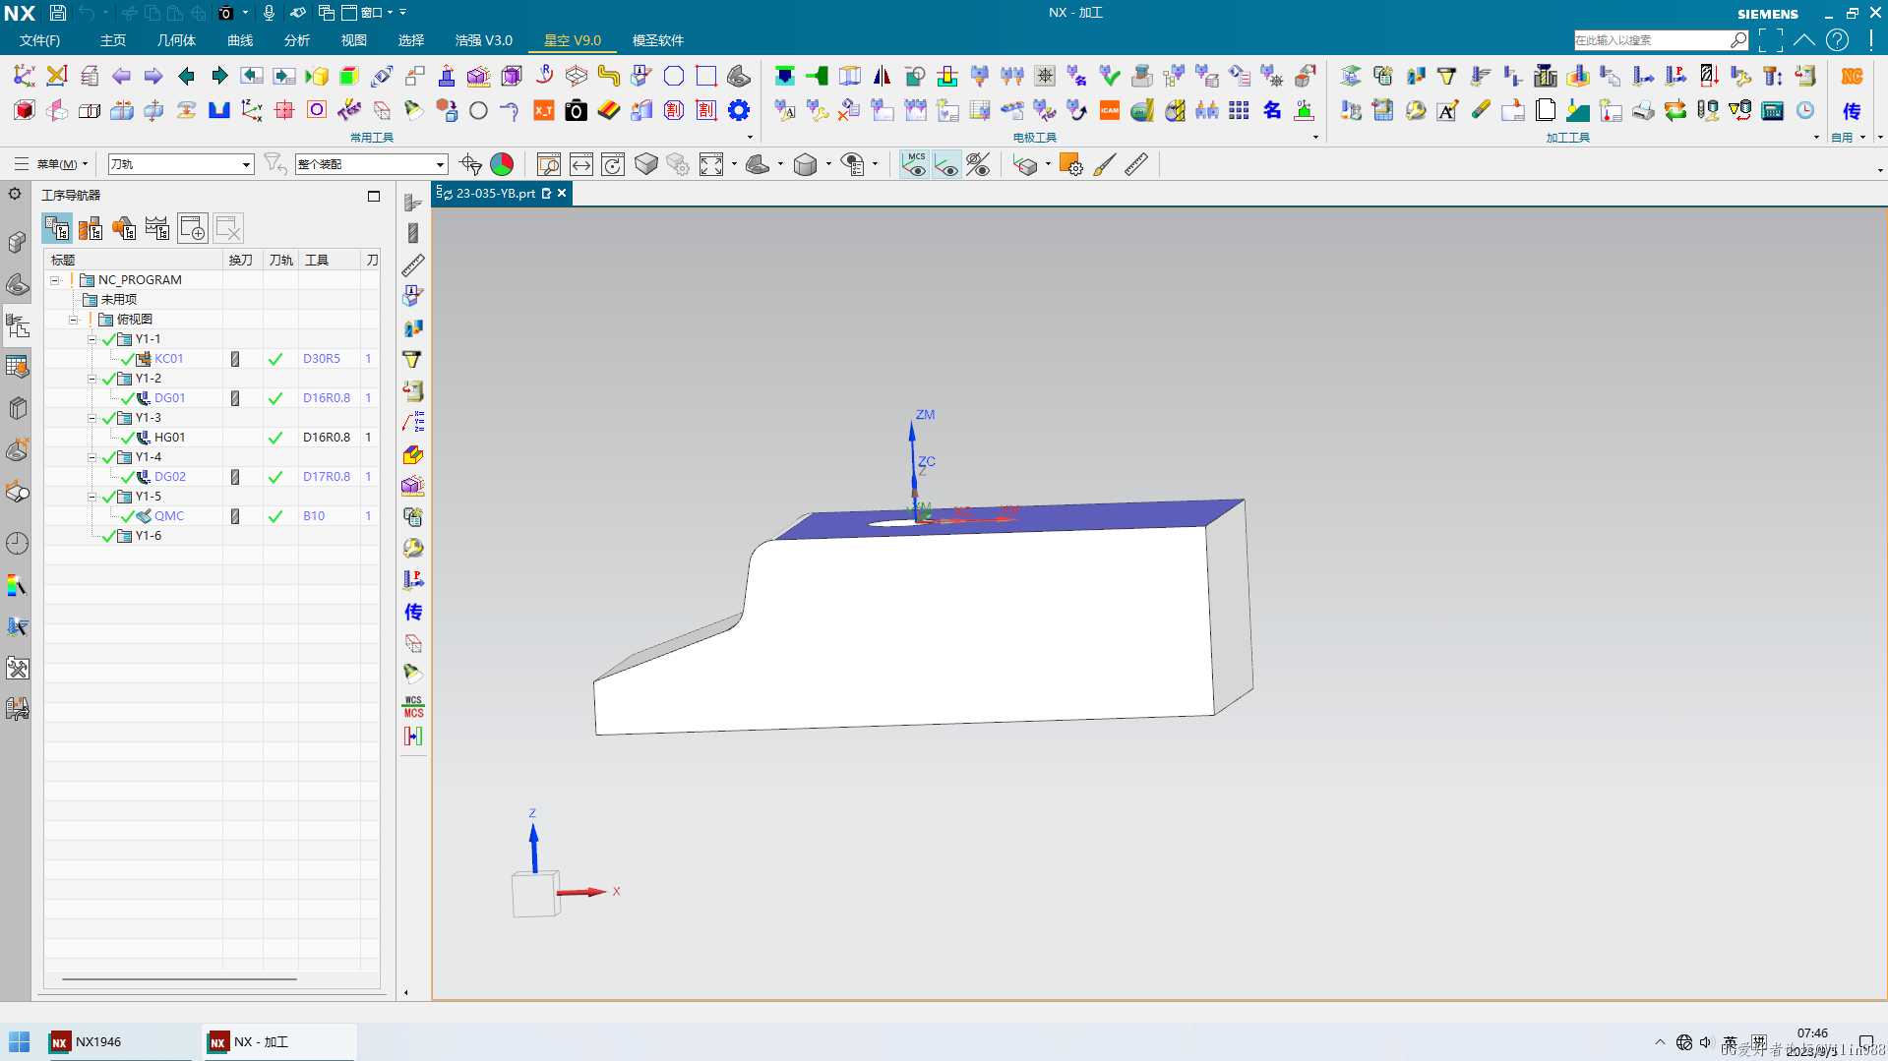Switch to the 模圣软件 tab
1888x1061 pixels.
[x=658, y=40]
